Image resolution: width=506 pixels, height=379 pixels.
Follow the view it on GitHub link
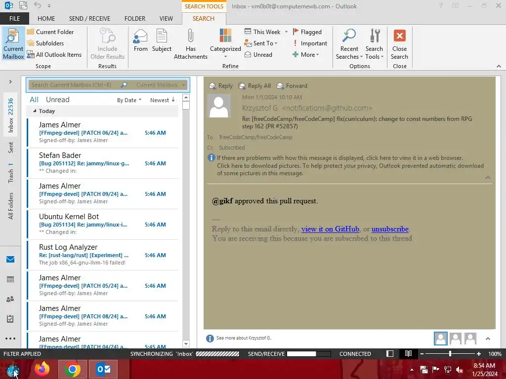330,229
